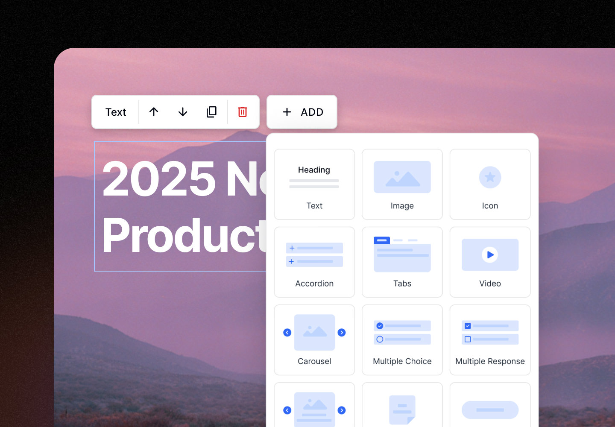Select the captioned carousel card in the bottom row
Screen dimensions: 615x427
[314, 405]
